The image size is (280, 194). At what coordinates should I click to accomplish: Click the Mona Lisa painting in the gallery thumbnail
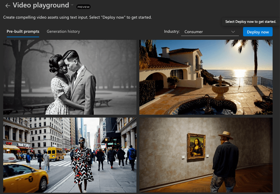(x=197, y=146)
